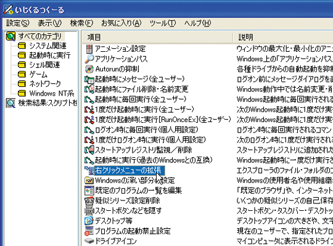
Task: Open the ツール(T) menu
Action: click(x=162, y=23)
